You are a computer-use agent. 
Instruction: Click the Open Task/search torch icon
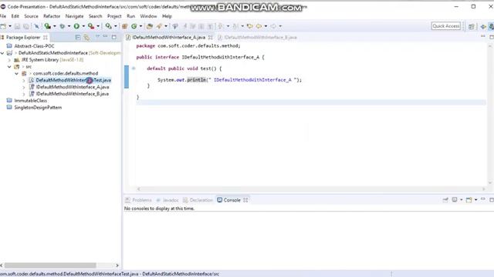click(159, 26)
